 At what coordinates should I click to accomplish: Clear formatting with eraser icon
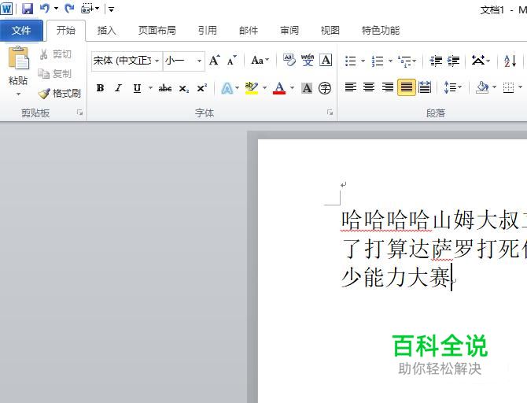point(289,61)
